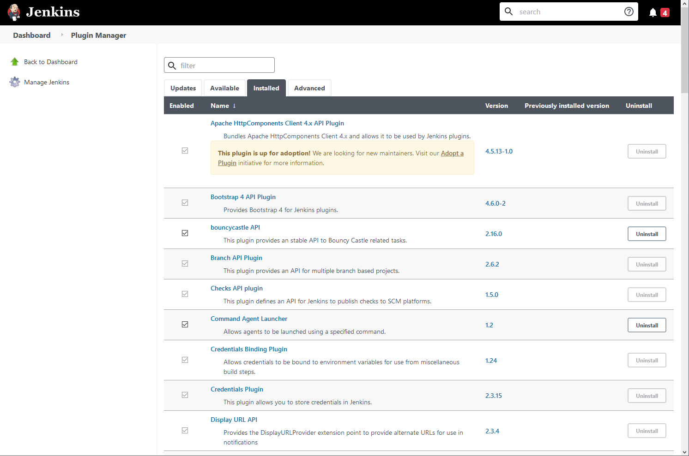Click version 2.6.2 link
Screen dimensions: 689x456
click(x=492, y=264)
